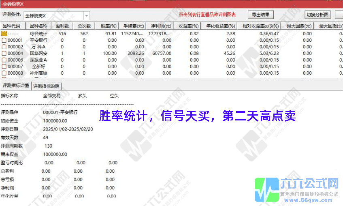
Task: Click the icon beside stock 000004
Action: [4, 53]
